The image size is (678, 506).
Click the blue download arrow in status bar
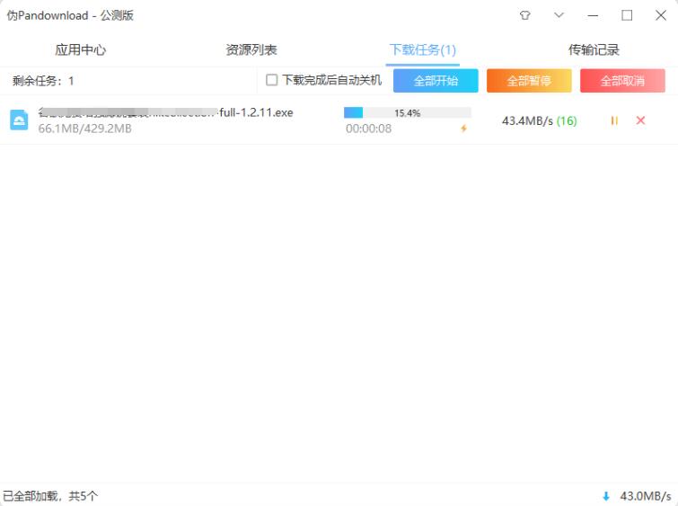coord(606,496)
